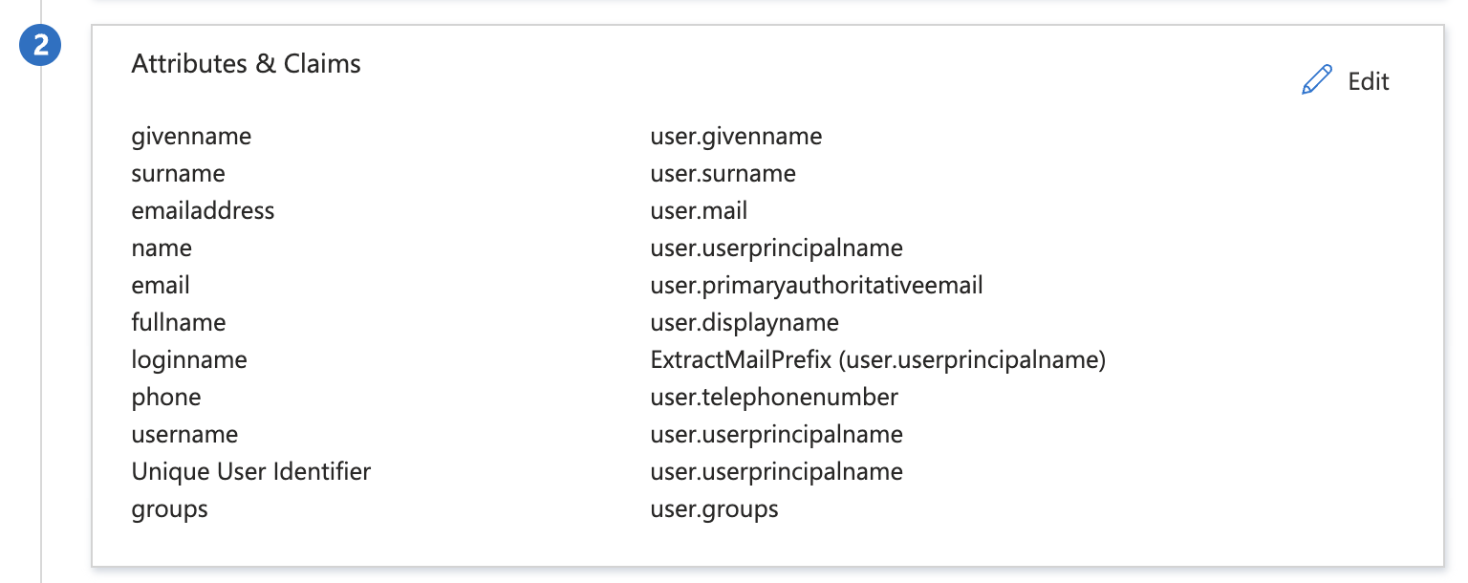Click the fullname claim label

click(x=179, y=323)
